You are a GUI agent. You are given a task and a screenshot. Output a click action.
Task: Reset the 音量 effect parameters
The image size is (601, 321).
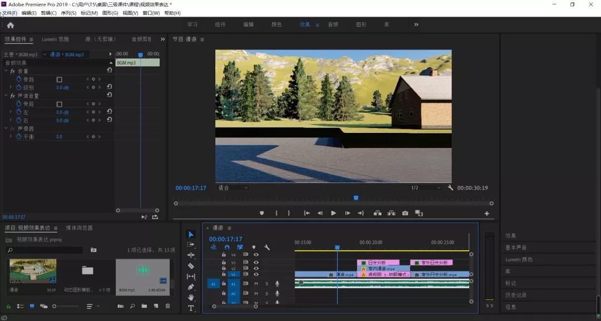coord(109,71)
